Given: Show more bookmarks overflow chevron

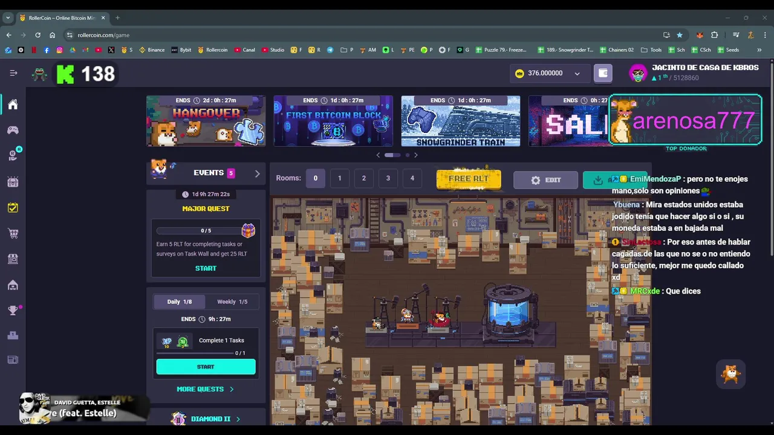Looking at the screenshot, I should [759, 50].
